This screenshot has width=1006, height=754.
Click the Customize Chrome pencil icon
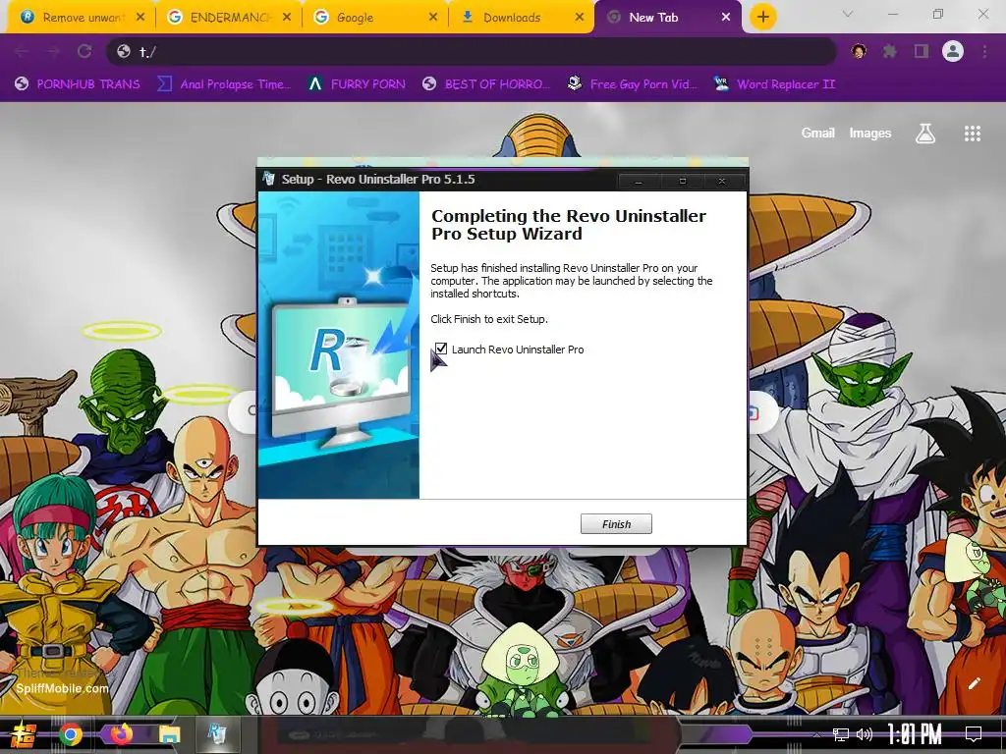[x=974, y=683]
